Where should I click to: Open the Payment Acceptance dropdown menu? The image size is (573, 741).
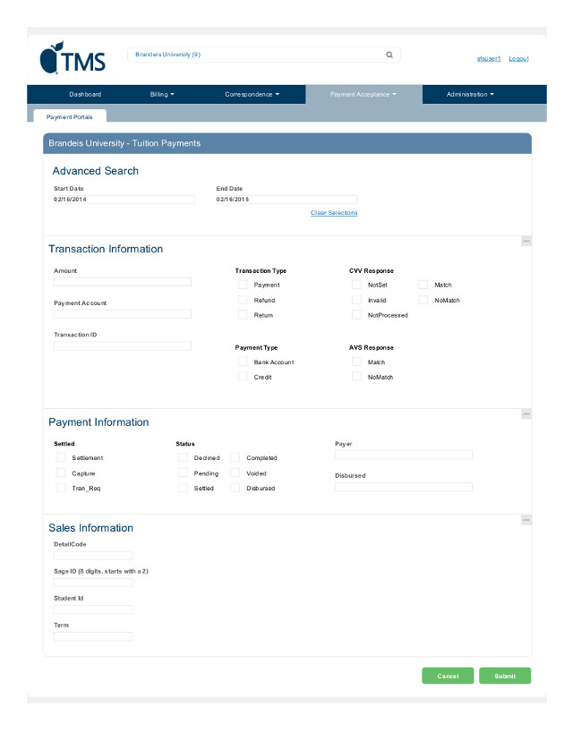(363, 95)
